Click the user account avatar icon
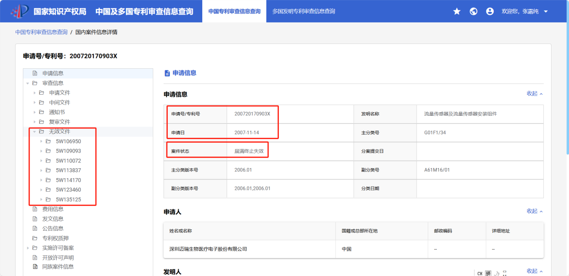The height and width of the screenshot is (276, 569). [x=490, y=11]
